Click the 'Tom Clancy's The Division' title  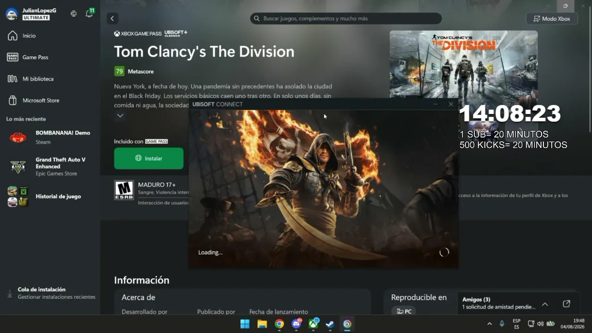coord(204,51)
